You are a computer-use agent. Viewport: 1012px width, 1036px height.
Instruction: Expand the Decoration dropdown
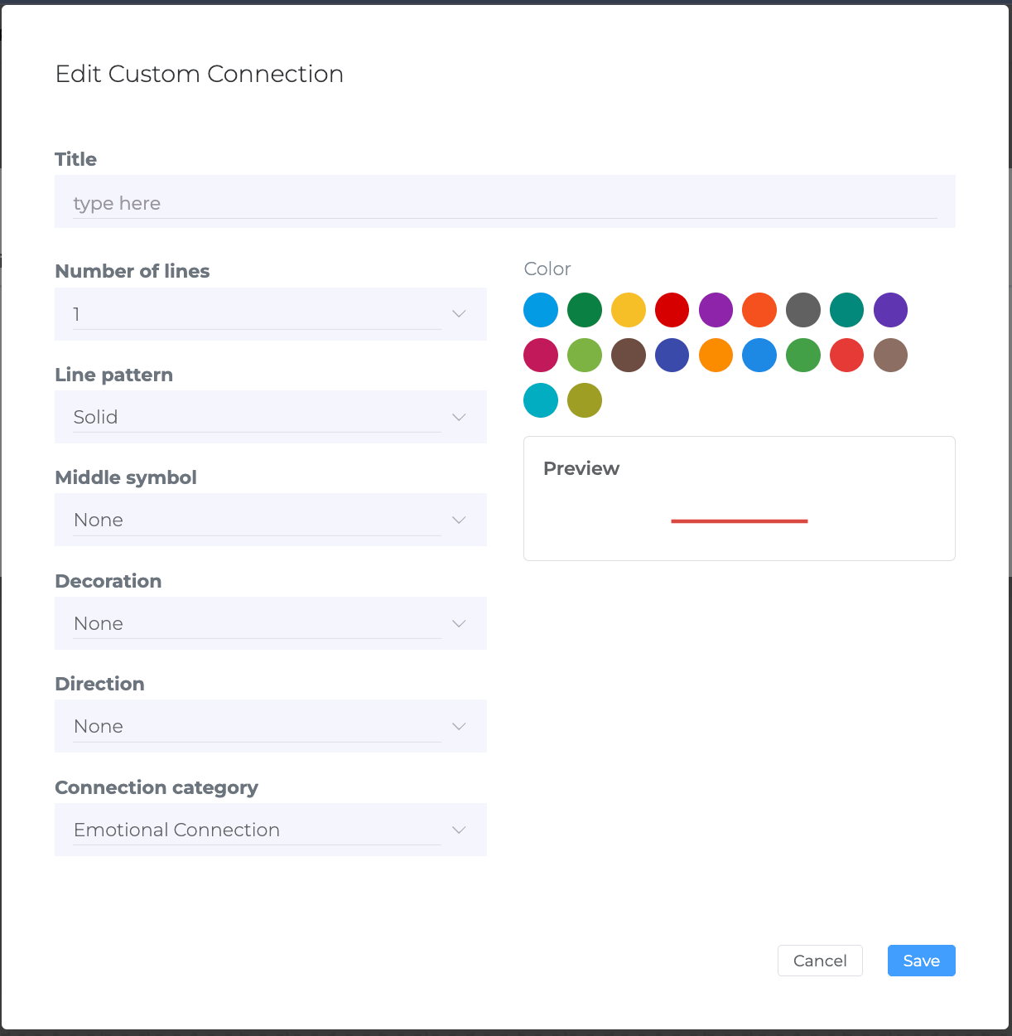(271, 623)
